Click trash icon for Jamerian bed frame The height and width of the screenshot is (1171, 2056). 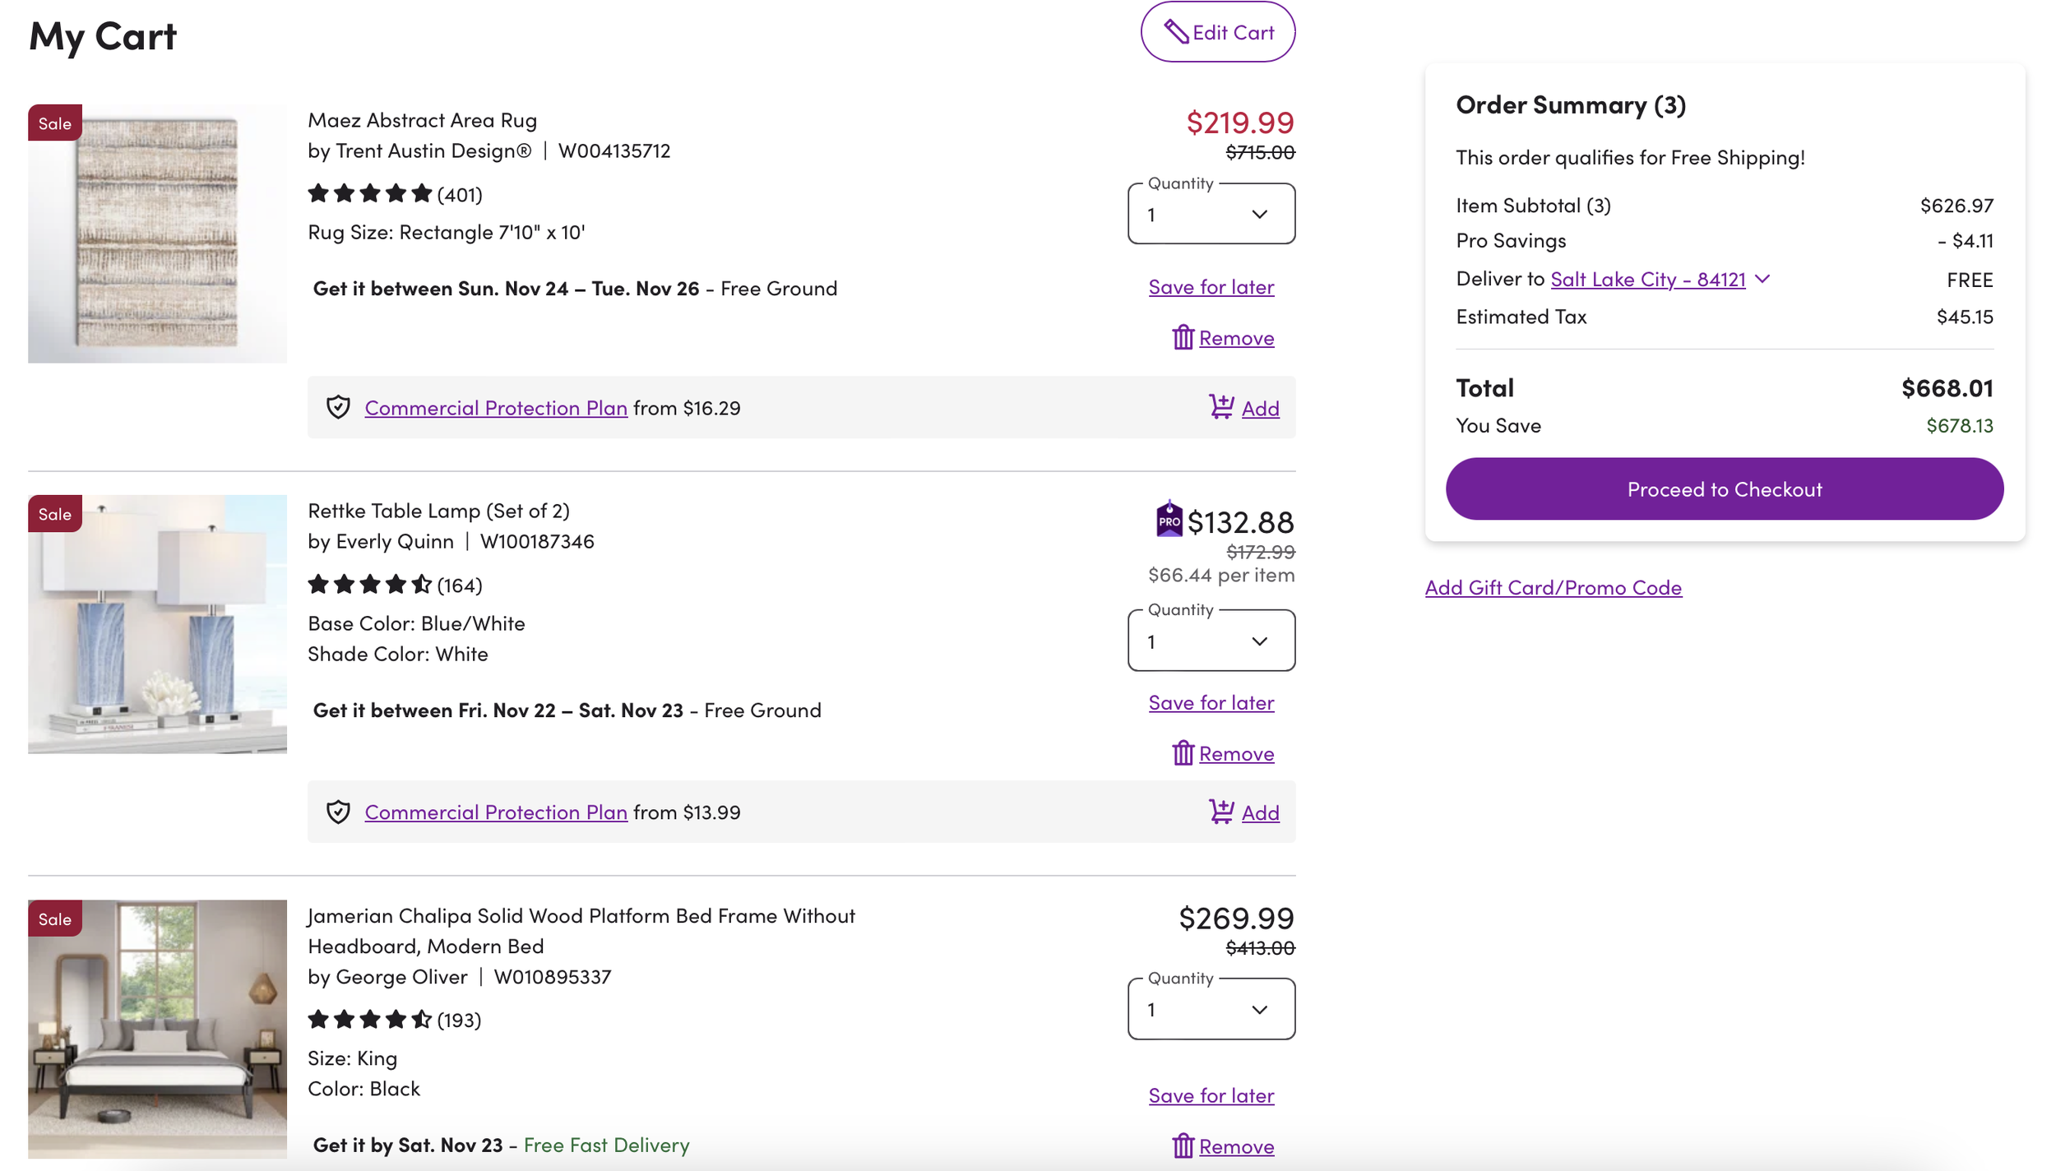coord(1183,1146)
